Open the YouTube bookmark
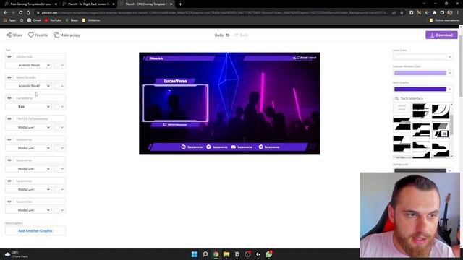The height and width of the screenshot is (260, 463). point(53,20)
